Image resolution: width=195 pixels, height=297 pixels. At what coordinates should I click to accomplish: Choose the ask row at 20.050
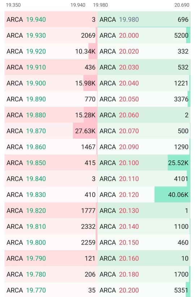click(x=144, y=99)
